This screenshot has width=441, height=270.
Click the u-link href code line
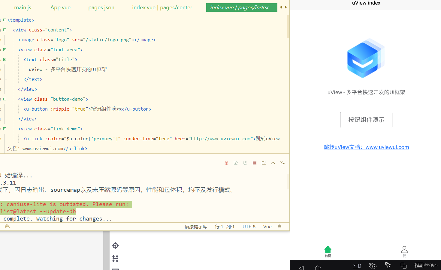pos(152,139)
